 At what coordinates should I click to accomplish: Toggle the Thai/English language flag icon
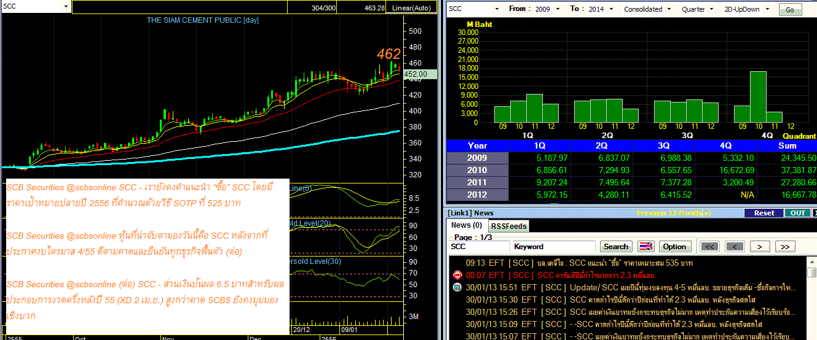coord(645,246)
